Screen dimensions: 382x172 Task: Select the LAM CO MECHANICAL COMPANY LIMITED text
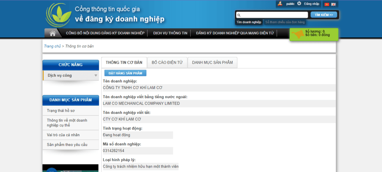point(141,103)
